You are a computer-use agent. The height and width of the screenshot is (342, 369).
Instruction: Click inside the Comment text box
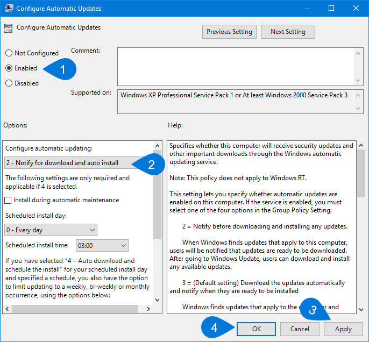236,67
